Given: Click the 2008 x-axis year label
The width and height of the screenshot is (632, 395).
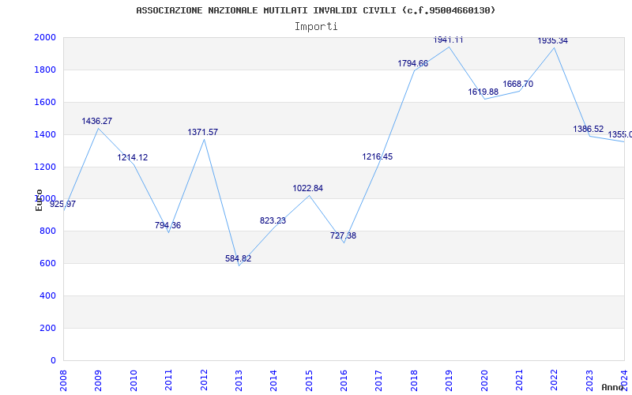Looking at the screenshot, I should tap(64, 381).
